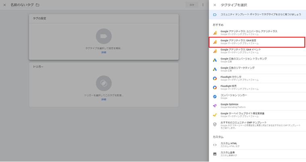Select Google サーベイ ウェブサイト満足度調査
The image size is (306, 162).
[x=257, y=115]
